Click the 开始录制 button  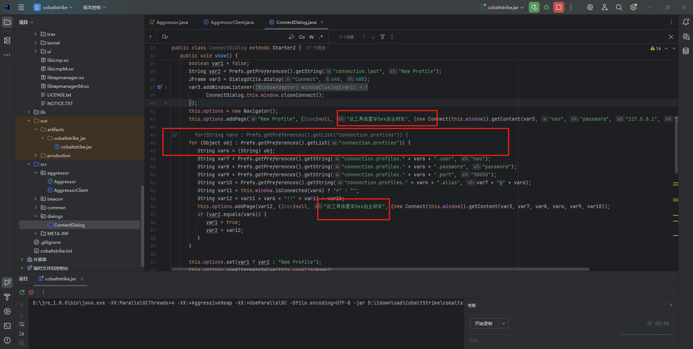[x=484, y=323]
